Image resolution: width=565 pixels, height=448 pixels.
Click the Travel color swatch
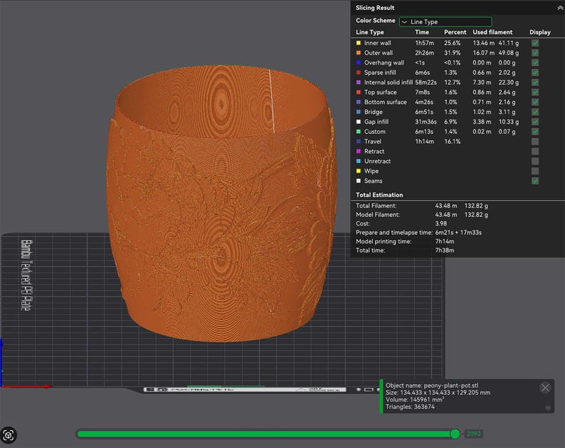click(x=359, y=142)
